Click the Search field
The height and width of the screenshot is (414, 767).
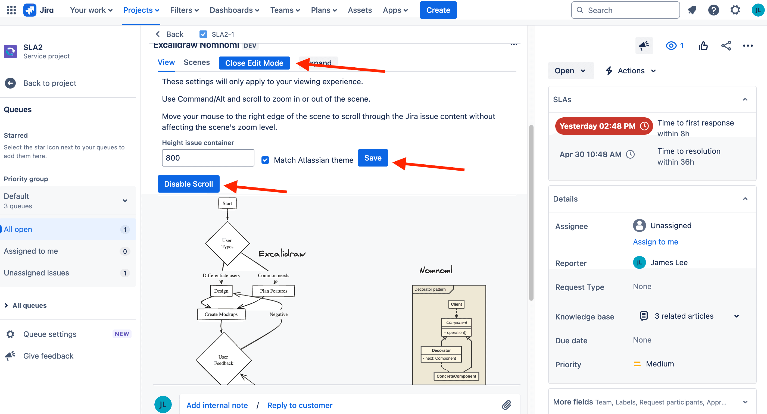point(625,10)
